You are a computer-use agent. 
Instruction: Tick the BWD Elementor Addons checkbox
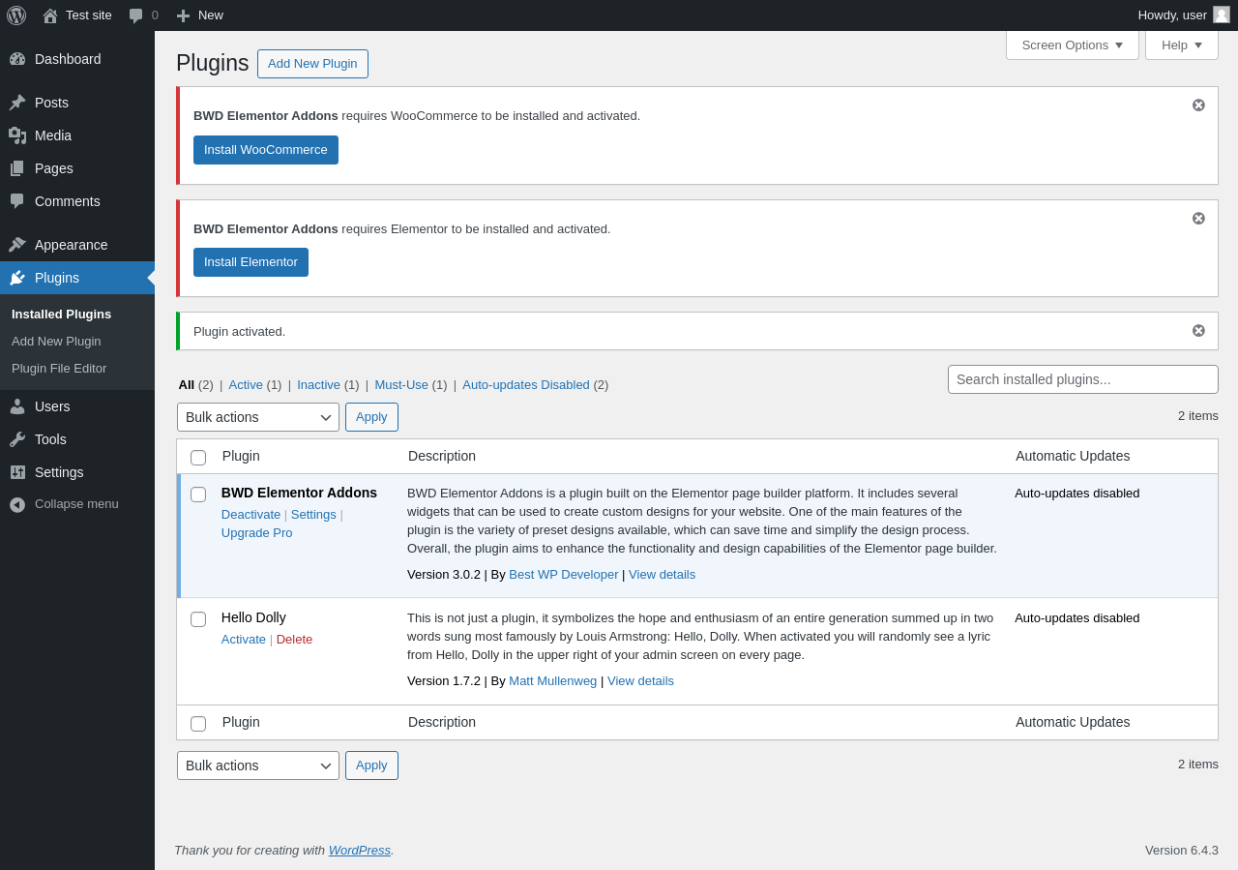pos(198,495)
